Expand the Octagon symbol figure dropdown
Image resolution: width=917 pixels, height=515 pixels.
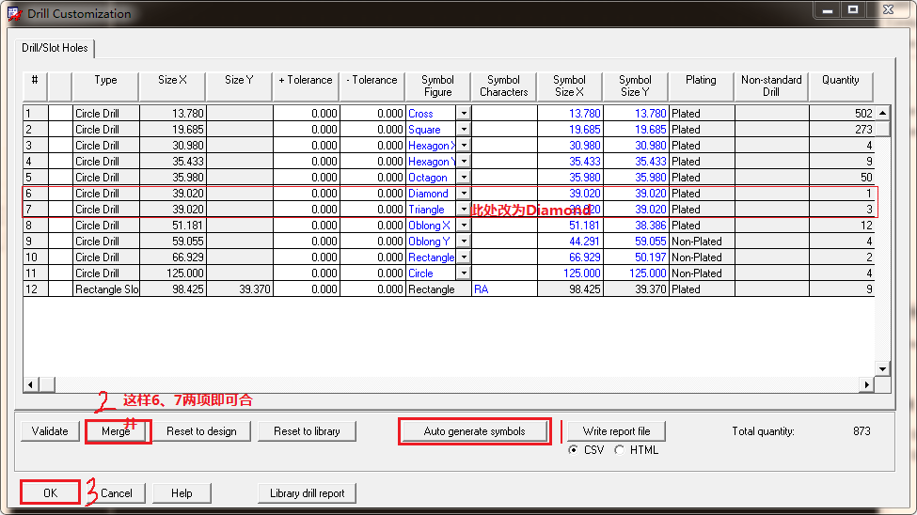pyautogui.click(x=463, y=178)
